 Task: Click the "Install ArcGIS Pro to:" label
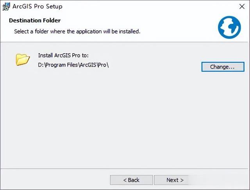(63, 55)
